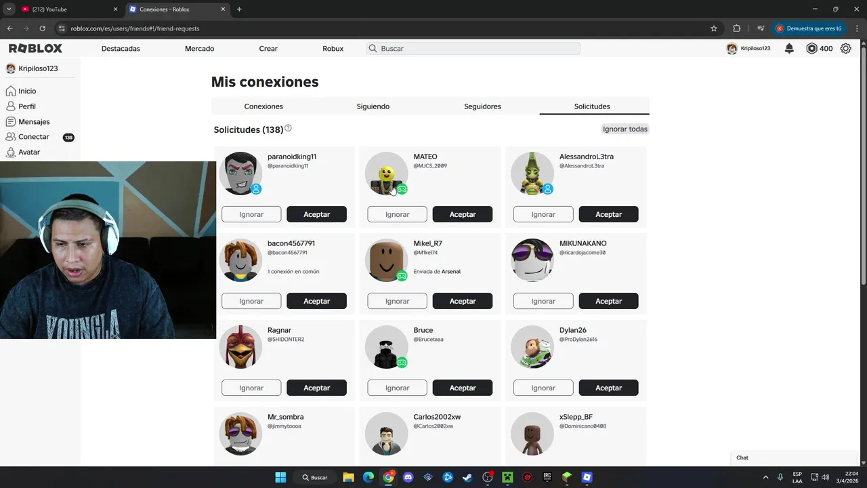Viewport: 867px width, 488px height.
Task: Open the browser media control icon
Action: pyautogui.click(x=761, y=28)
